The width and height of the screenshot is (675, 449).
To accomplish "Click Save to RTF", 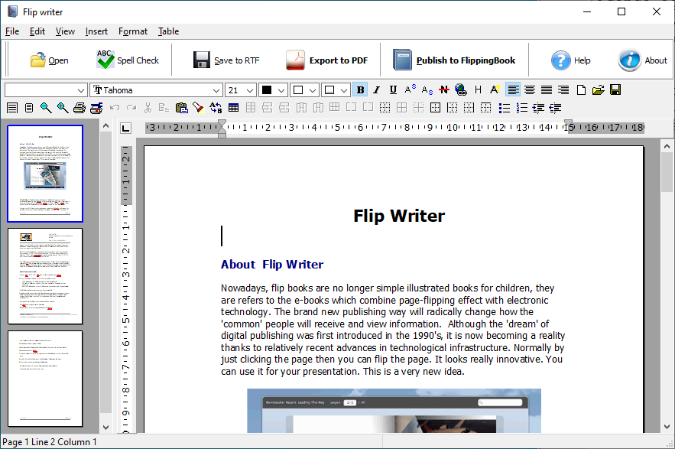I will [226, 60].
